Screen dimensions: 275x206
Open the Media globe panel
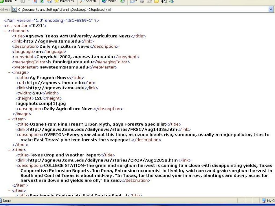click(109, 1)
